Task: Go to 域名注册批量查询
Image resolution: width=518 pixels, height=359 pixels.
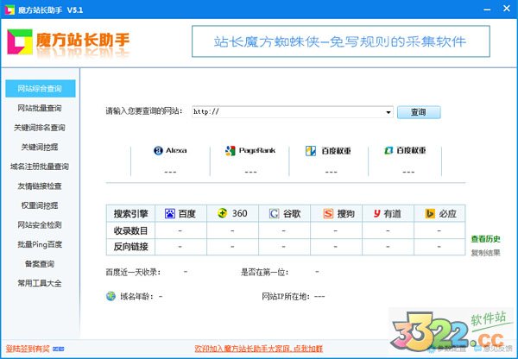Action: [x=40, y=167]
